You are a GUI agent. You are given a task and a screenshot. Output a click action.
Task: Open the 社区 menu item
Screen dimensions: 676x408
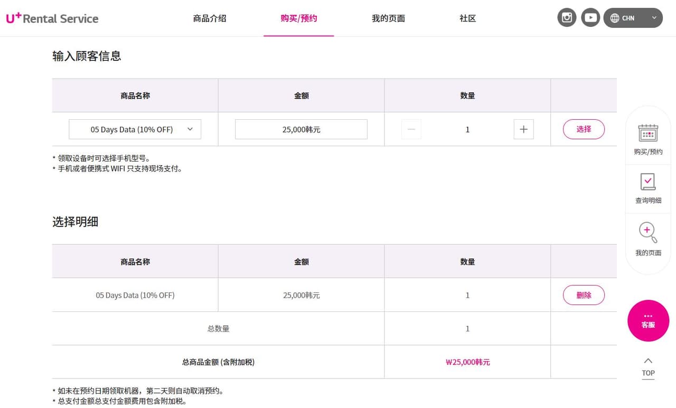click(x=468, y=18)
